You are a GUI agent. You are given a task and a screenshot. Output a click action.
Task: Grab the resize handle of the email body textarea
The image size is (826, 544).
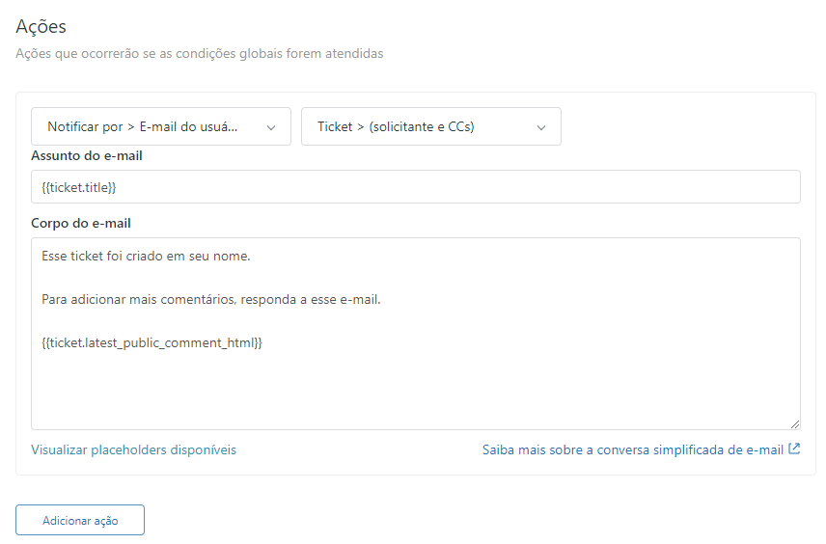coord(794,423)
